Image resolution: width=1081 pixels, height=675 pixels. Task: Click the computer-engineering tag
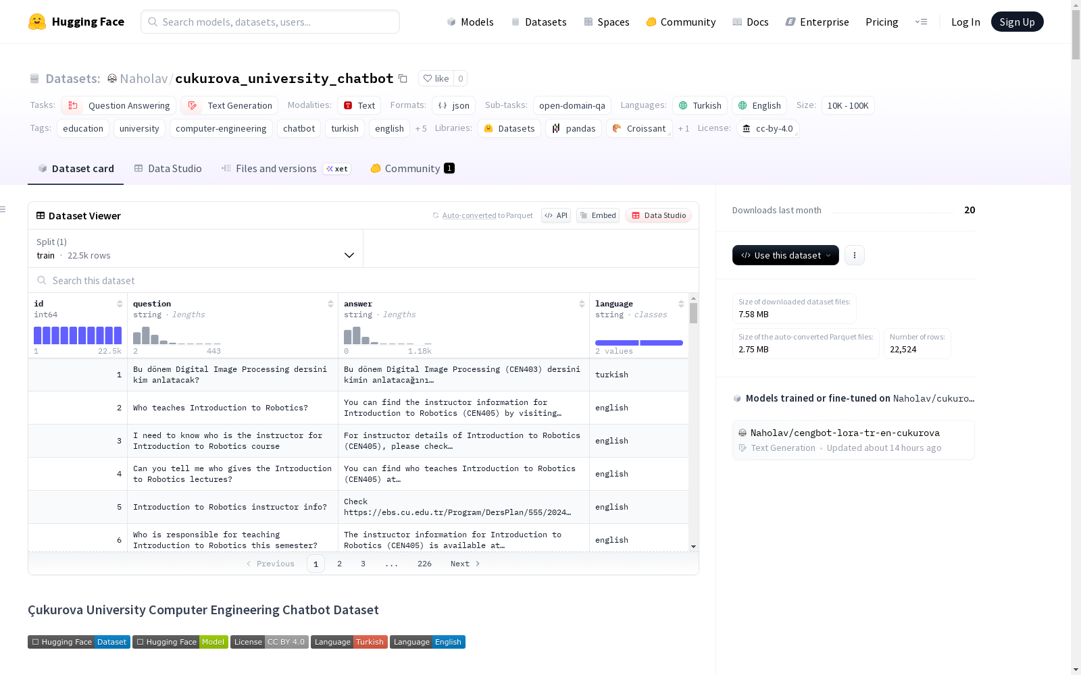(x=221, y=128)
